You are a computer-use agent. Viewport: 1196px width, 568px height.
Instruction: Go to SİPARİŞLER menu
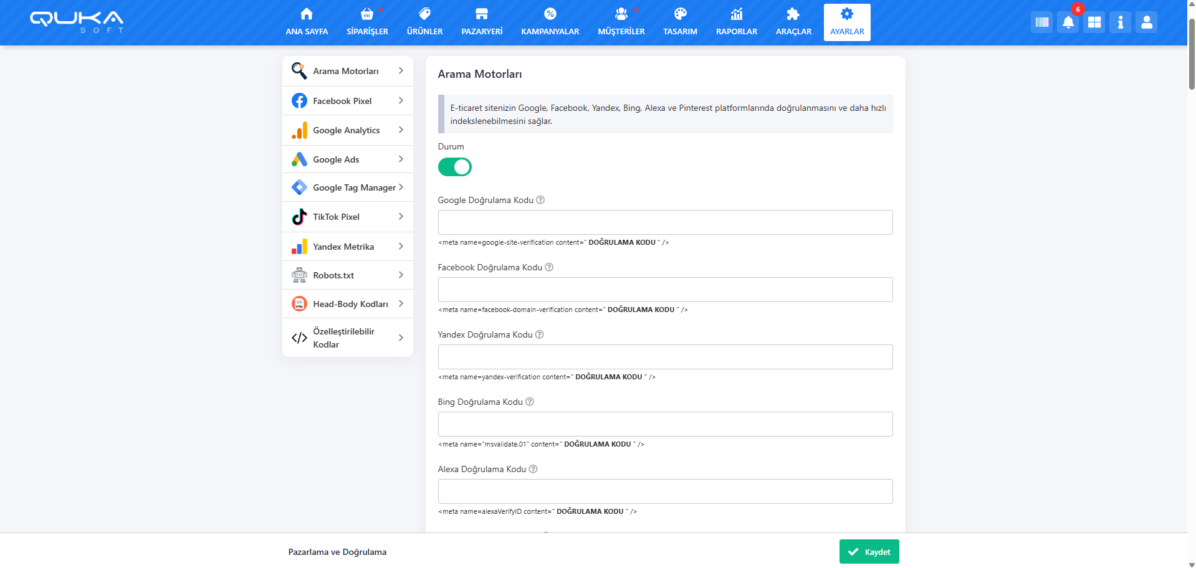tap(367, 22)
